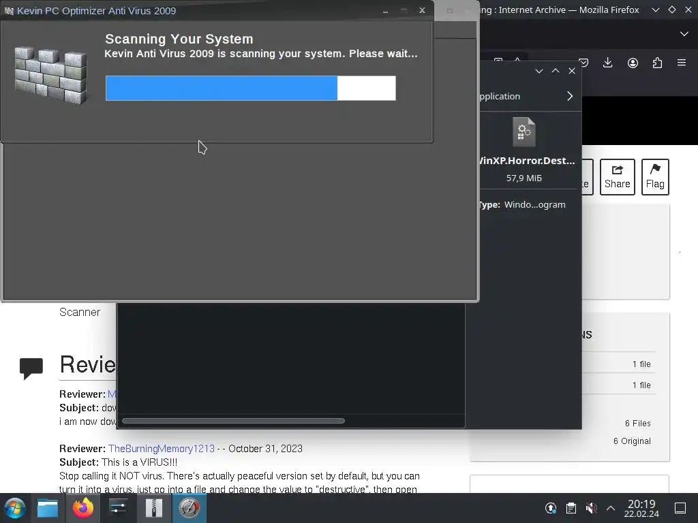Image resolution: width=698 pixels, height=523 pixels.
Task: Open Firefox account avatar icon
Action: (633, 63)
